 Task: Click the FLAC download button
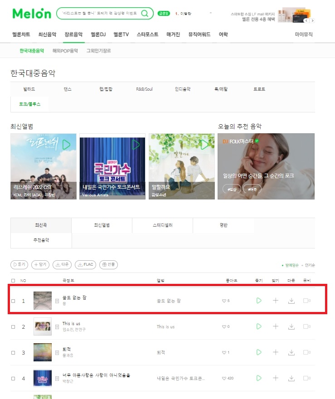click(86, 265)
